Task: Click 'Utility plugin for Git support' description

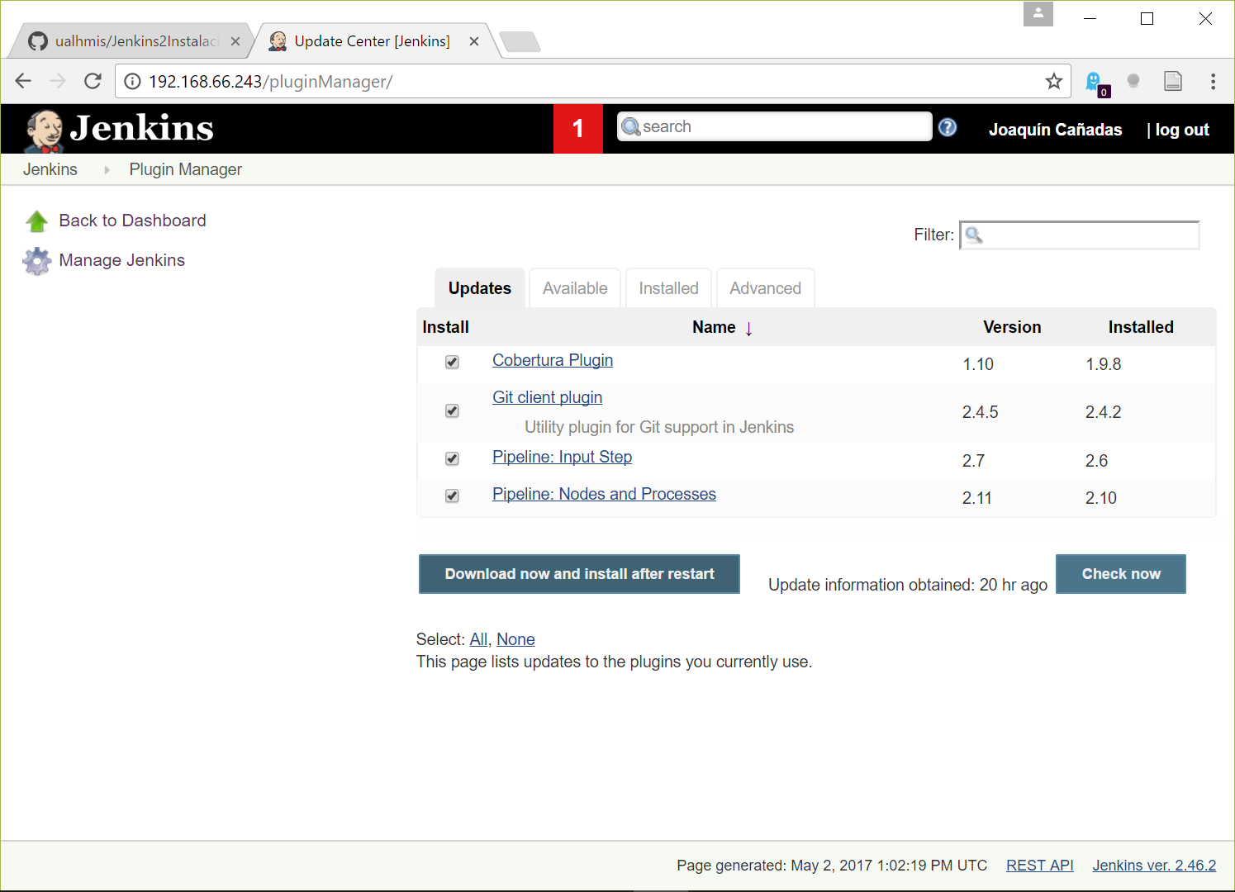Action: 659,427
